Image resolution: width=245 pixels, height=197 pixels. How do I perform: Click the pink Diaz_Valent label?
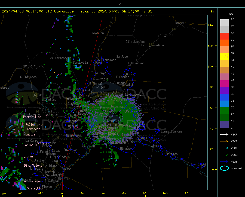(33, 166)
